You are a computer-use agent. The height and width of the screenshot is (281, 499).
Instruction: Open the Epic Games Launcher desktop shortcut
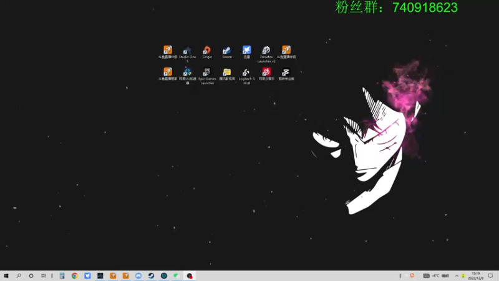pos(207,76)
